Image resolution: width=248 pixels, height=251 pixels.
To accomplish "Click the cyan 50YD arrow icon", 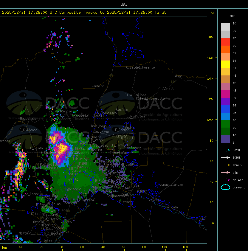I will coord(225,150).
